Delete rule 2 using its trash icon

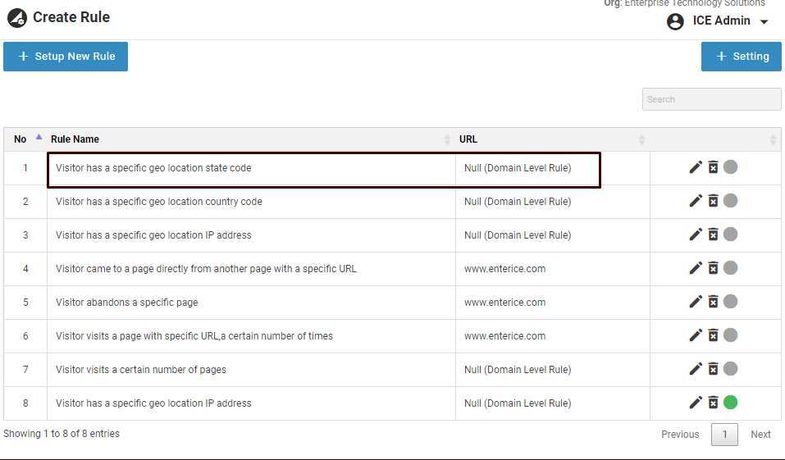(x=713, y=201)
